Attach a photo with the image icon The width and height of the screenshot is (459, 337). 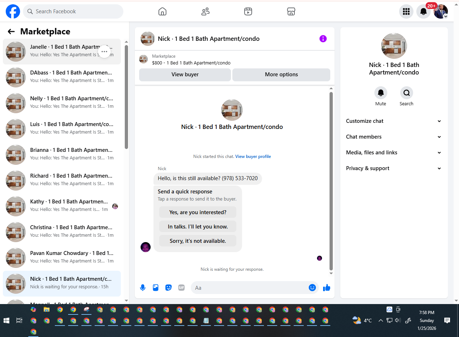pos(156,288)
